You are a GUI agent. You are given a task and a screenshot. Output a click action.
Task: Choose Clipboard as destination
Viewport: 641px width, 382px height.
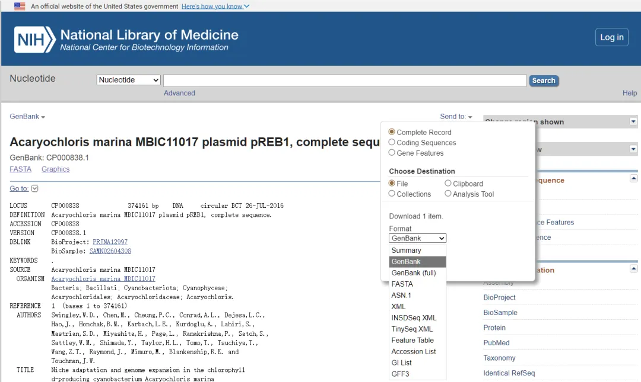pos(448,184)
